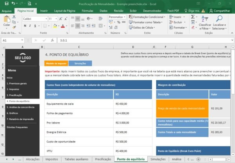235x163 pixels.
Task: Align text to the right
Action: (83, 26)
